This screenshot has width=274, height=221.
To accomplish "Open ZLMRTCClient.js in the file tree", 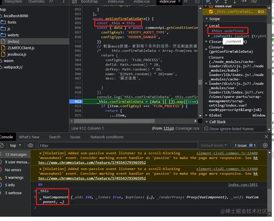I will tap(21, 48).
